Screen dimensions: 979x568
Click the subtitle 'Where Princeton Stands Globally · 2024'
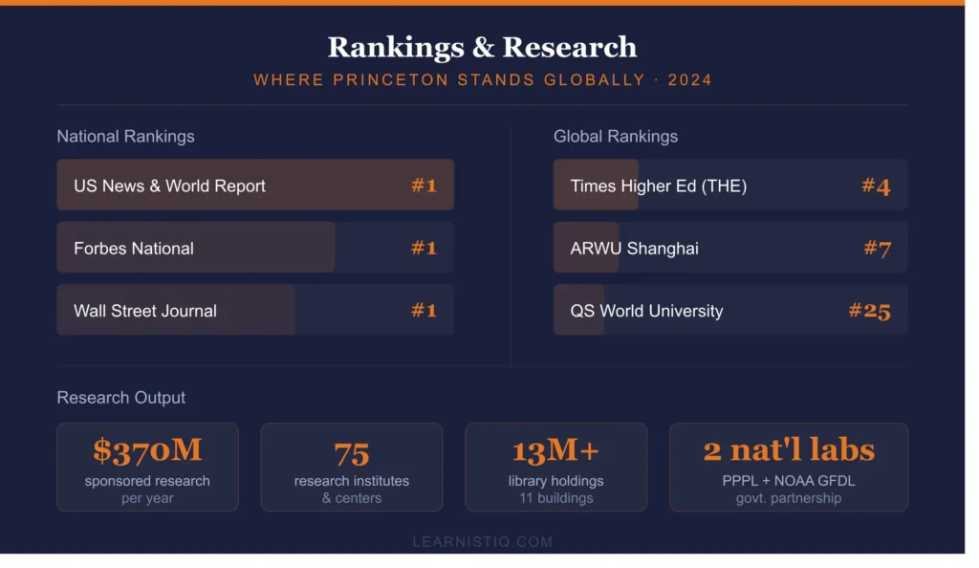tap(483, 80)
